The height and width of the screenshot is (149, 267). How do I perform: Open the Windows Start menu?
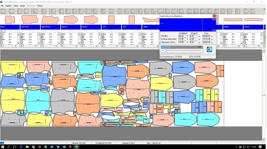pyautogui.click(x=3, y=146)
